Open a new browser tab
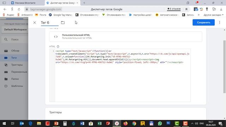The height and width of the screenshot is (127, 226). [84, 3]
